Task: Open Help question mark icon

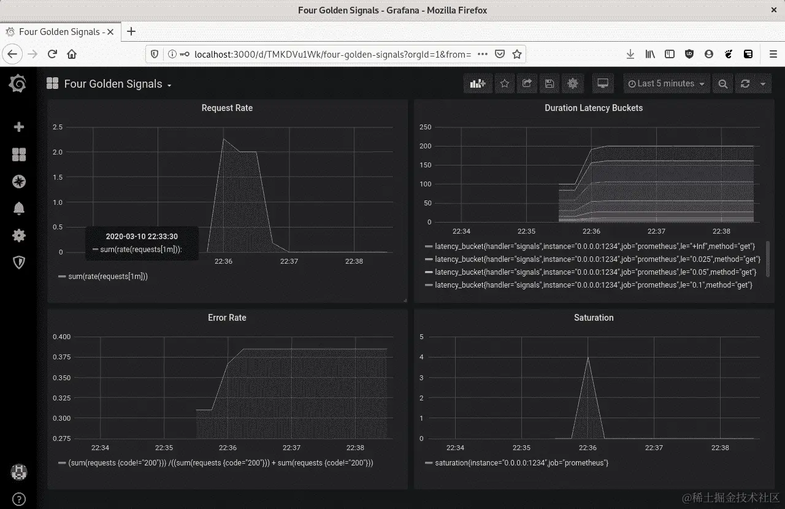Action: [x=19, y=499]
